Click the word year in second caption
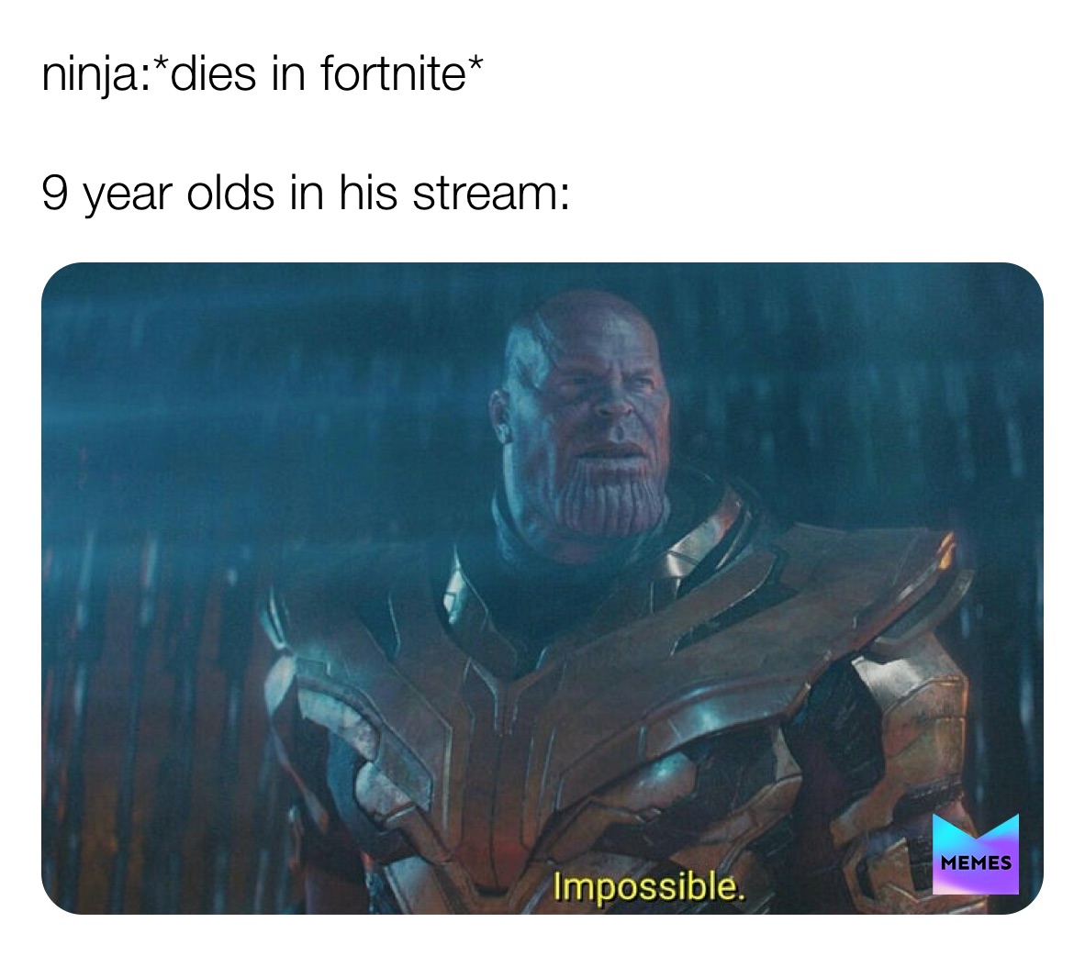 coord(127,195)
